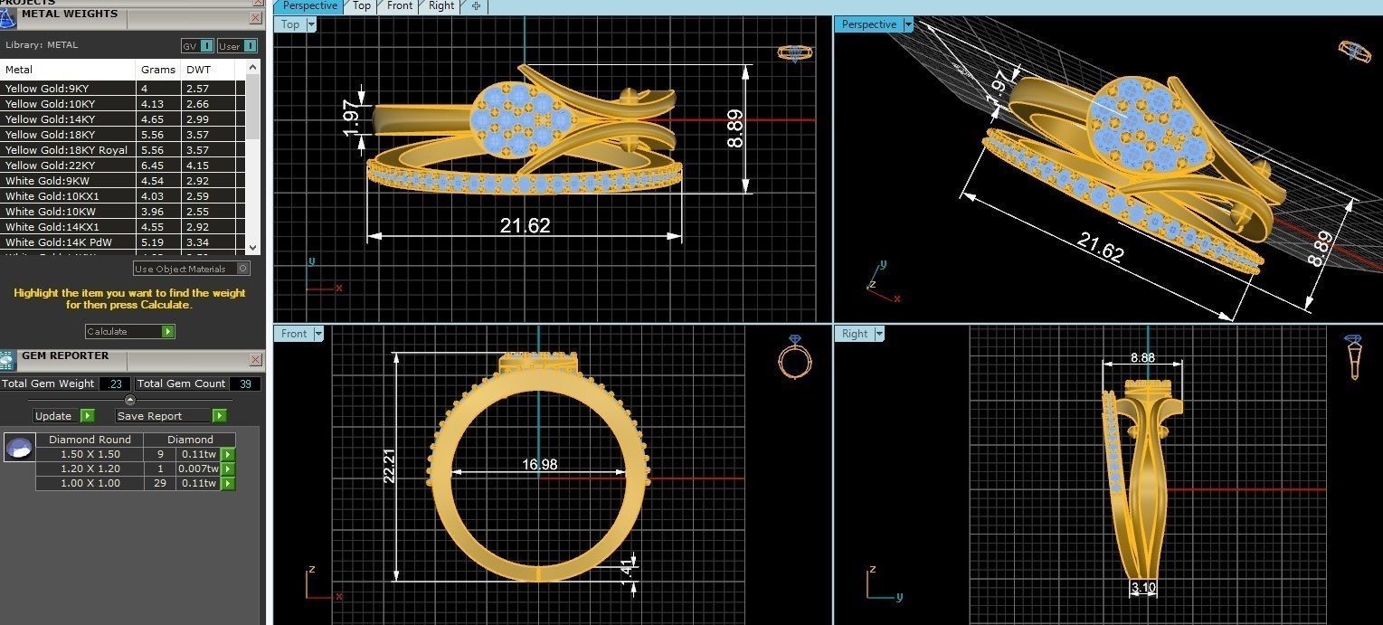1383x625 pixels.
Task: Click ring view icon in Right viewport
Action: click(x=1353, y=356)
